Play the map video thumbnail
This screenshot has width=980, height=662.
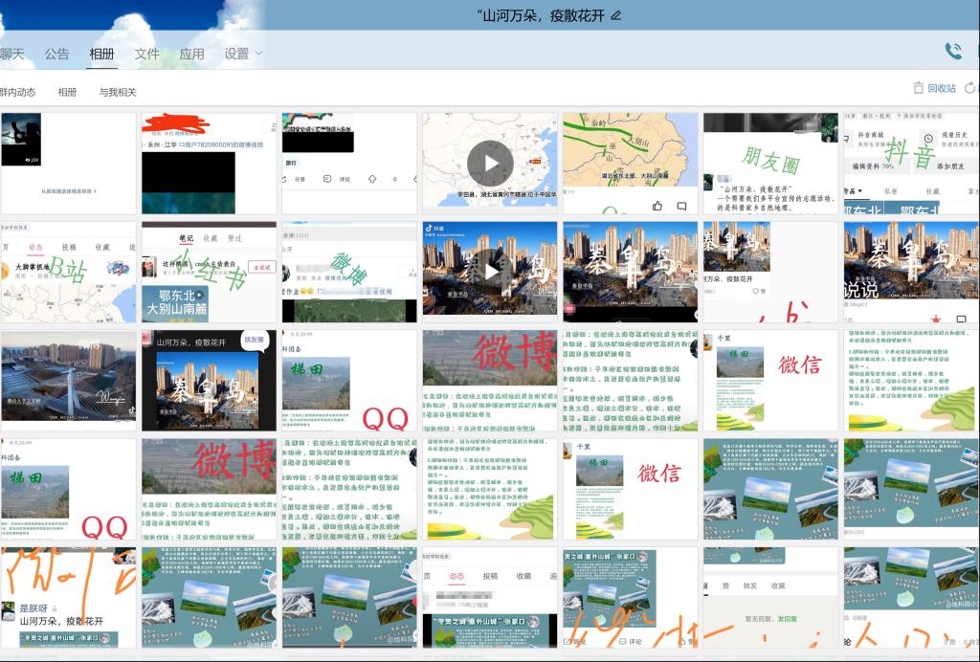[490, 164]
